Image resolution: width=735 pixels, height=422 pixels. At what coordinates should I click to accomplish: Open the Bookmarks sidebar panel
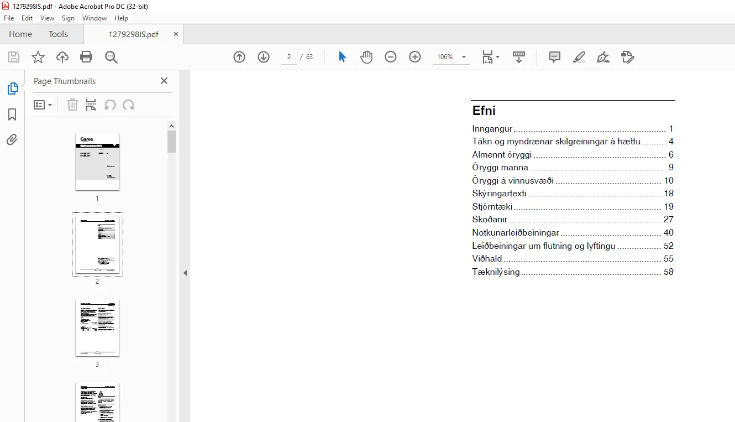[x=12, y=114]
